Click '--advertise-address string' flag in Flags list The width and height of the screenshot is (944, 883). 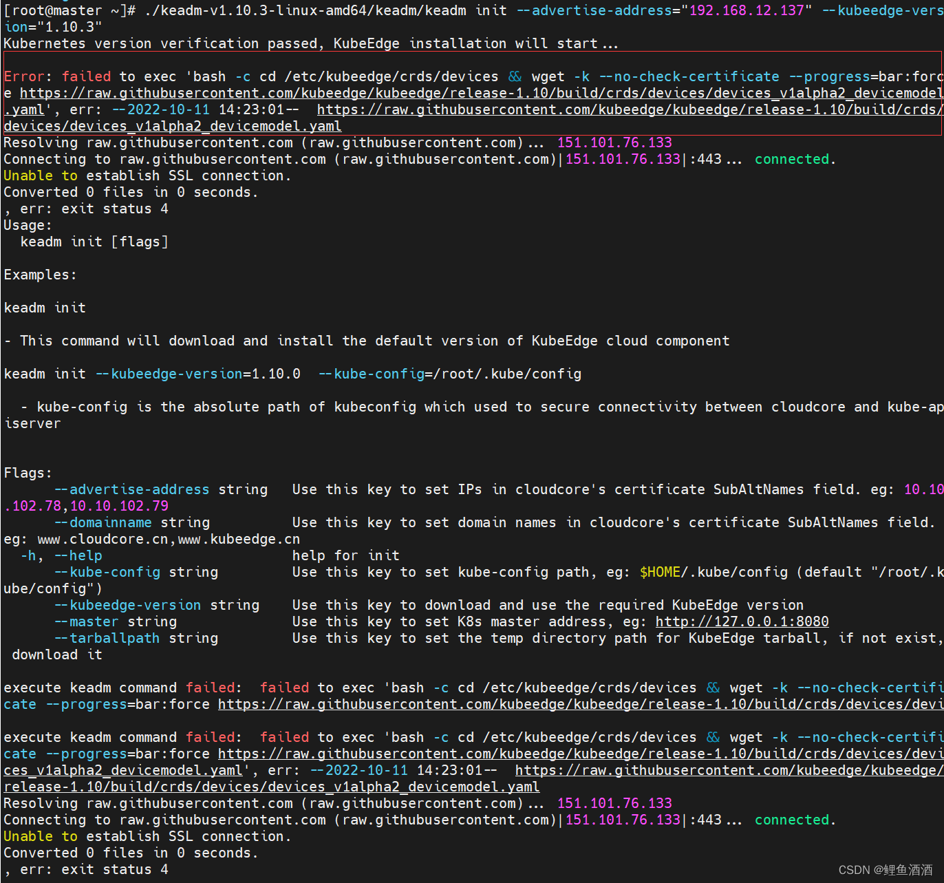(x=161, y=489)
